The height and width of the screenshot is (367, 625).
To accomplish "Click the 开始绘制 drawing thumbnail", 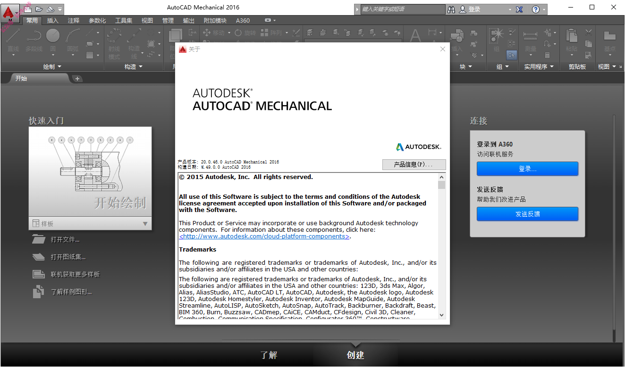I will tap(90, 172).
